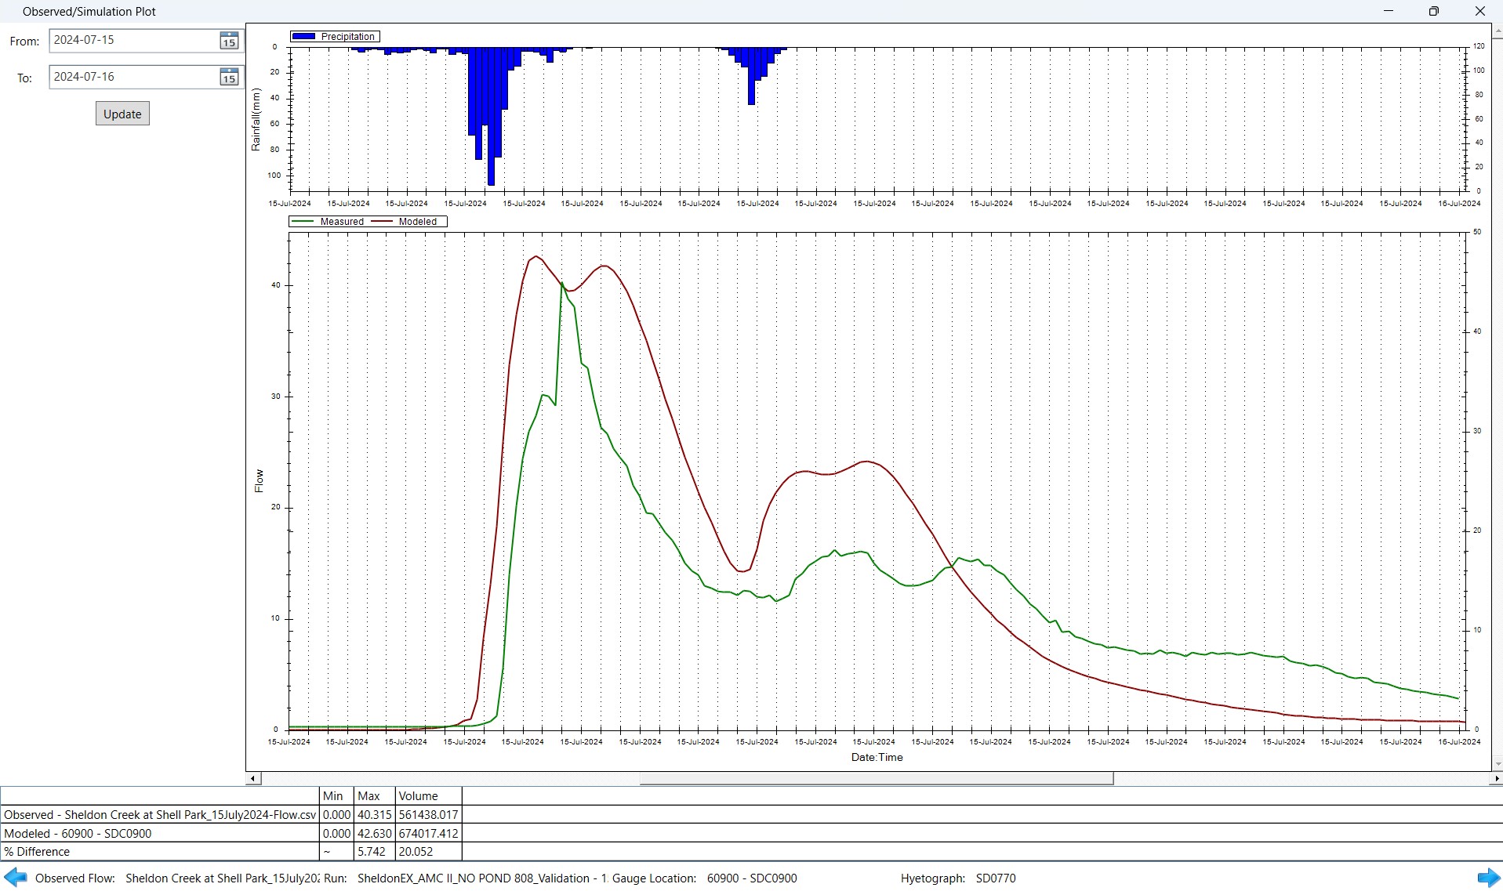Click the Flow axis label
1503x891 pixels.
[259, 481]
